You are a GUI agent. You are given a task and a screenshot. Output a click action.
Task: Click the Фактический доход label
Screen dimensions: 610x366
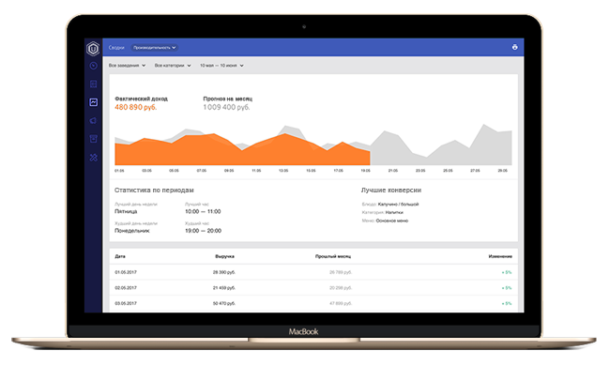(x=141, y=99)
